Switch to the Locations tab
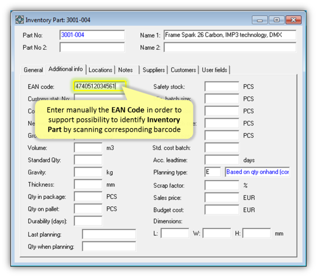Image resolution: width=317 pixels, height=277 pixels. [x=100, y=70]
